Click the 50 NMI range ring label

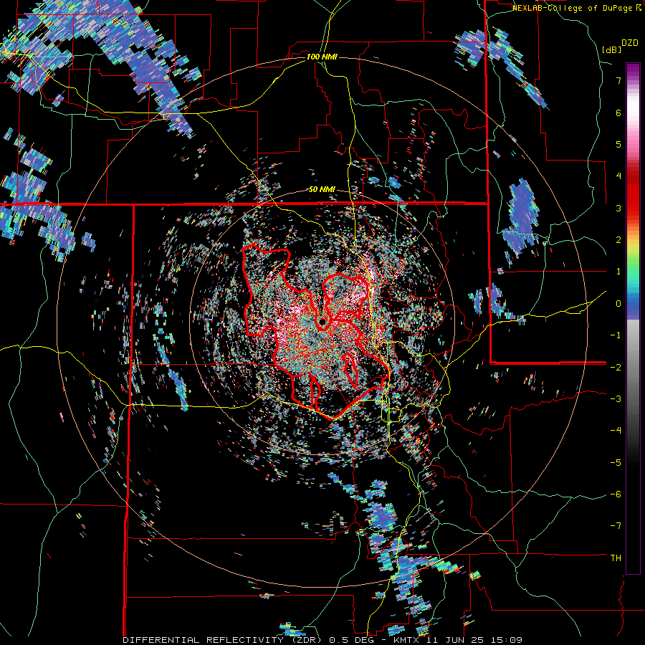322,190
